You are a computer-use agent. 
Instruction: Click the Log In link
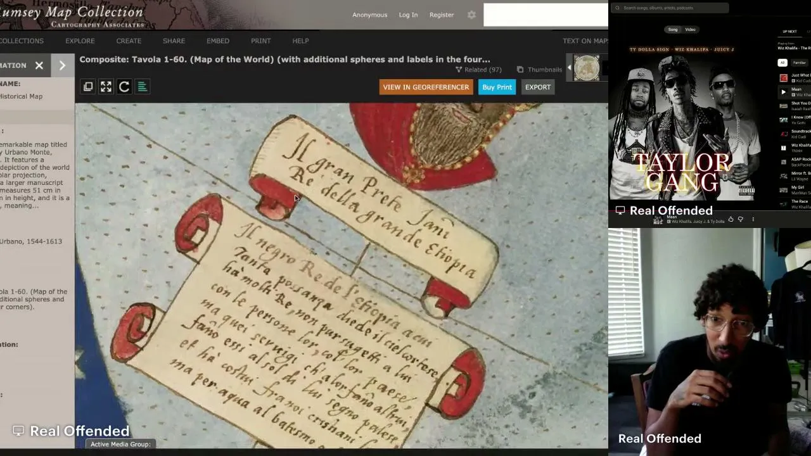(408, 15)
